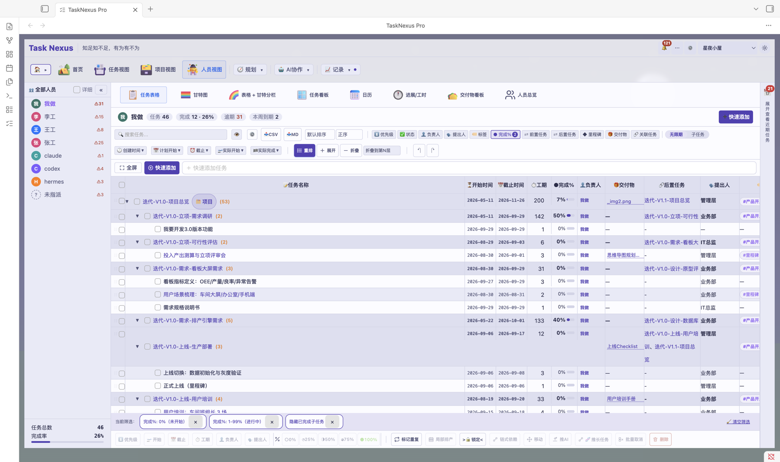Open the calendar icon in the left sidebar

pos(10,68)
